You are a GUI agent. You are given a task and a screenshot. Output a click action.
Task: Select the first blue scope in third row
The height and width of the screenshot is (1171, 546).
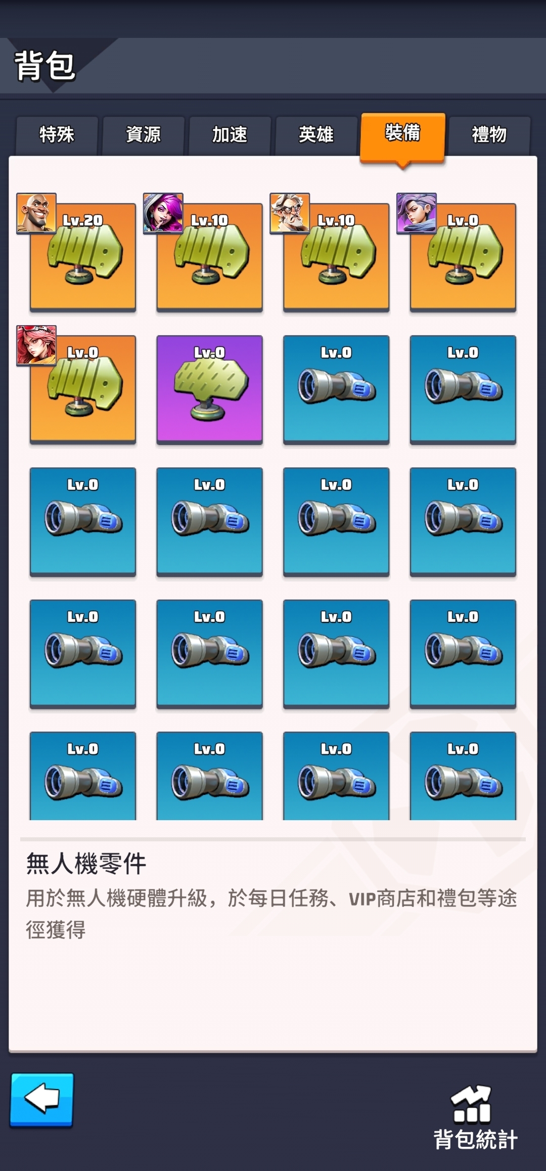83,521
